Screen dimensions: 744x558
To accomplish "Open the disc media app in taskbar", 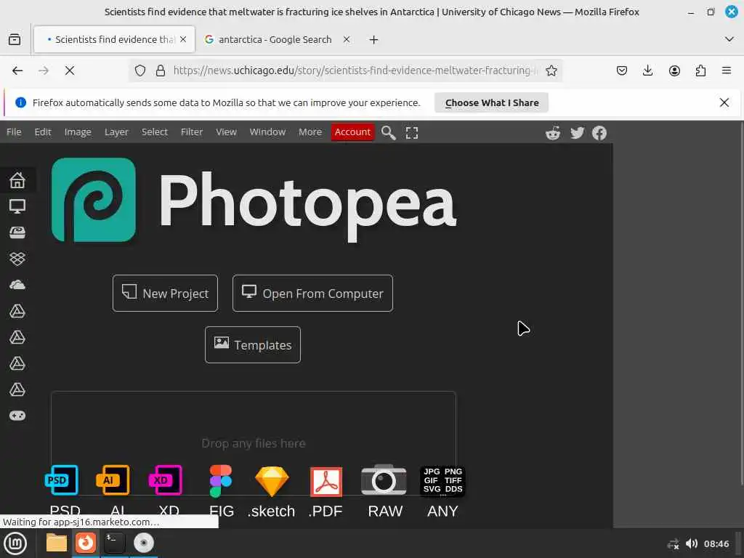I will 144,543.
